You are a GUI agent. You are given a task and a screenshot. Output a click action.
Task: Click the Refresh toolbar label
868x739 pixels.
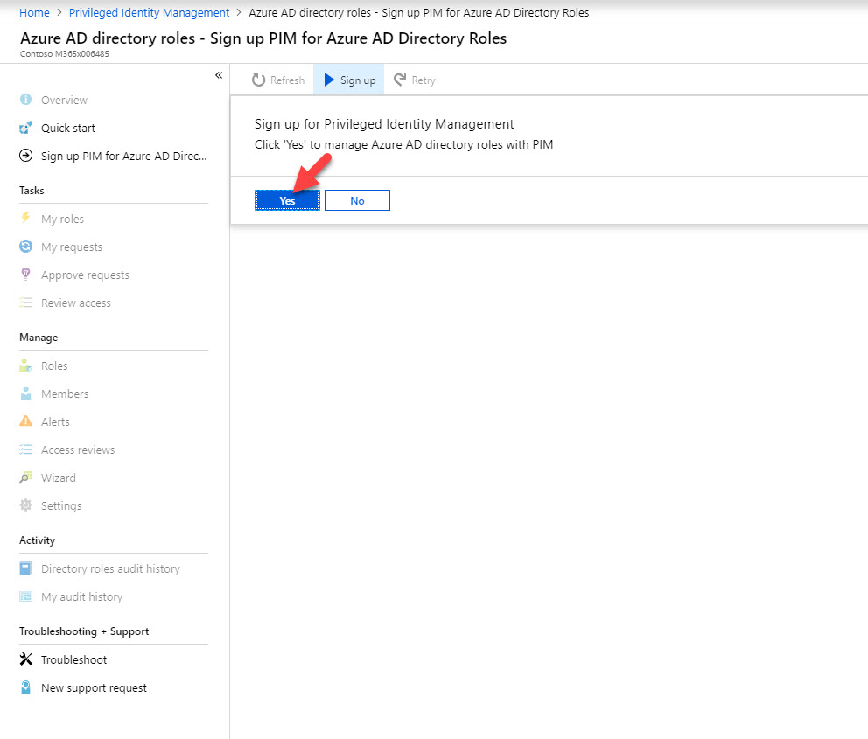pyautogui.click(x=287, y=80)
